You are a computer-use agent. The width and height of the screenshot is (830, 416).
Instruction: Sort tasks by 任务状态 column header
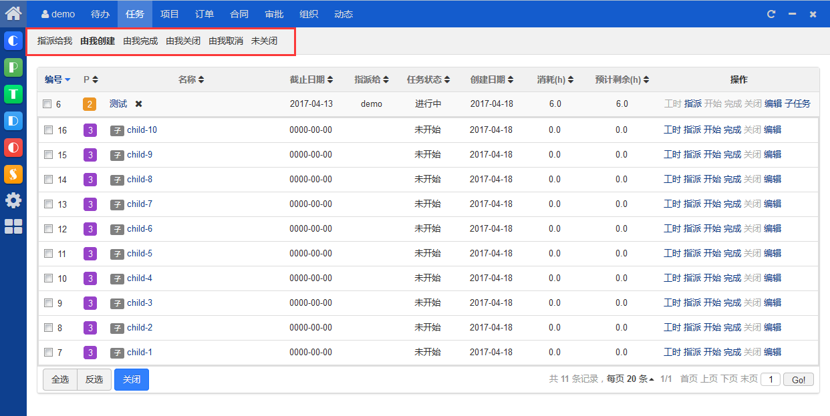(x=428, y=80)
